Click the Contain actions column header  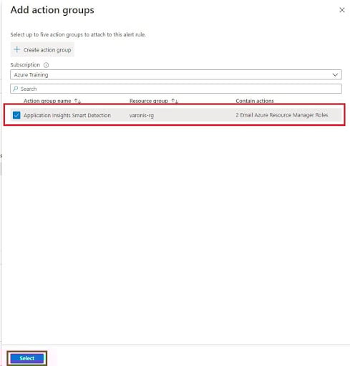255,101
